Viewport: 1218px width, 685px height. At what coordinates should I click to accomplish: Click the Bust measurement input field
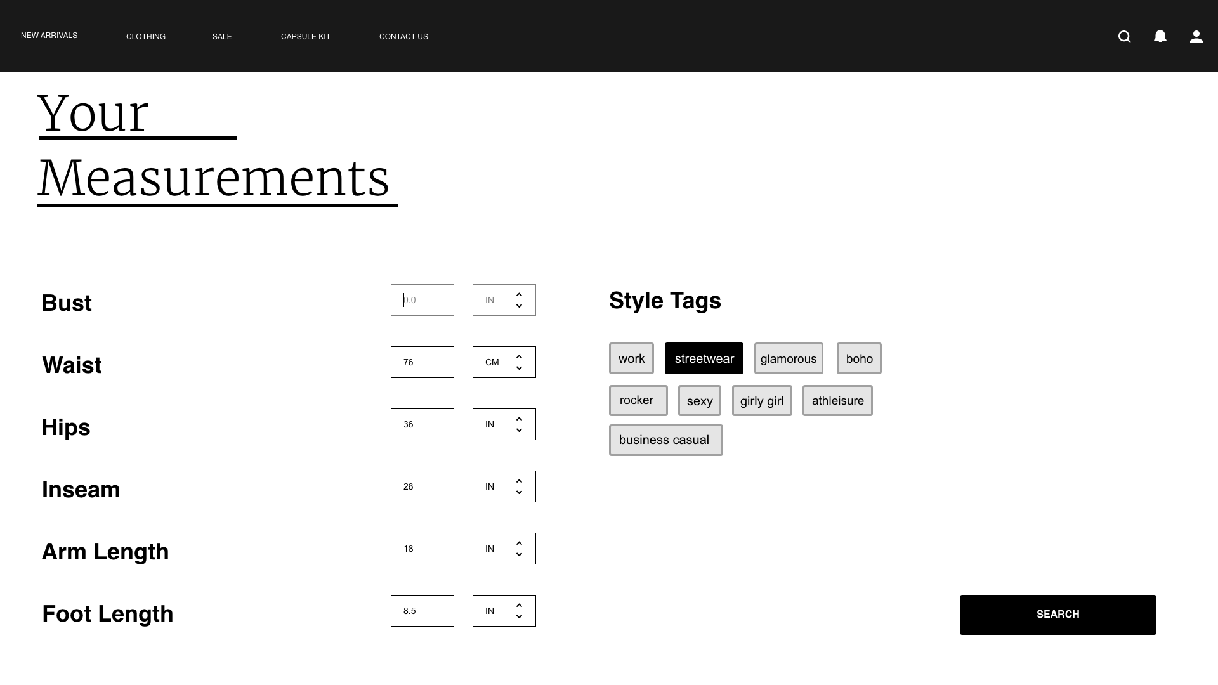point(422,300)
